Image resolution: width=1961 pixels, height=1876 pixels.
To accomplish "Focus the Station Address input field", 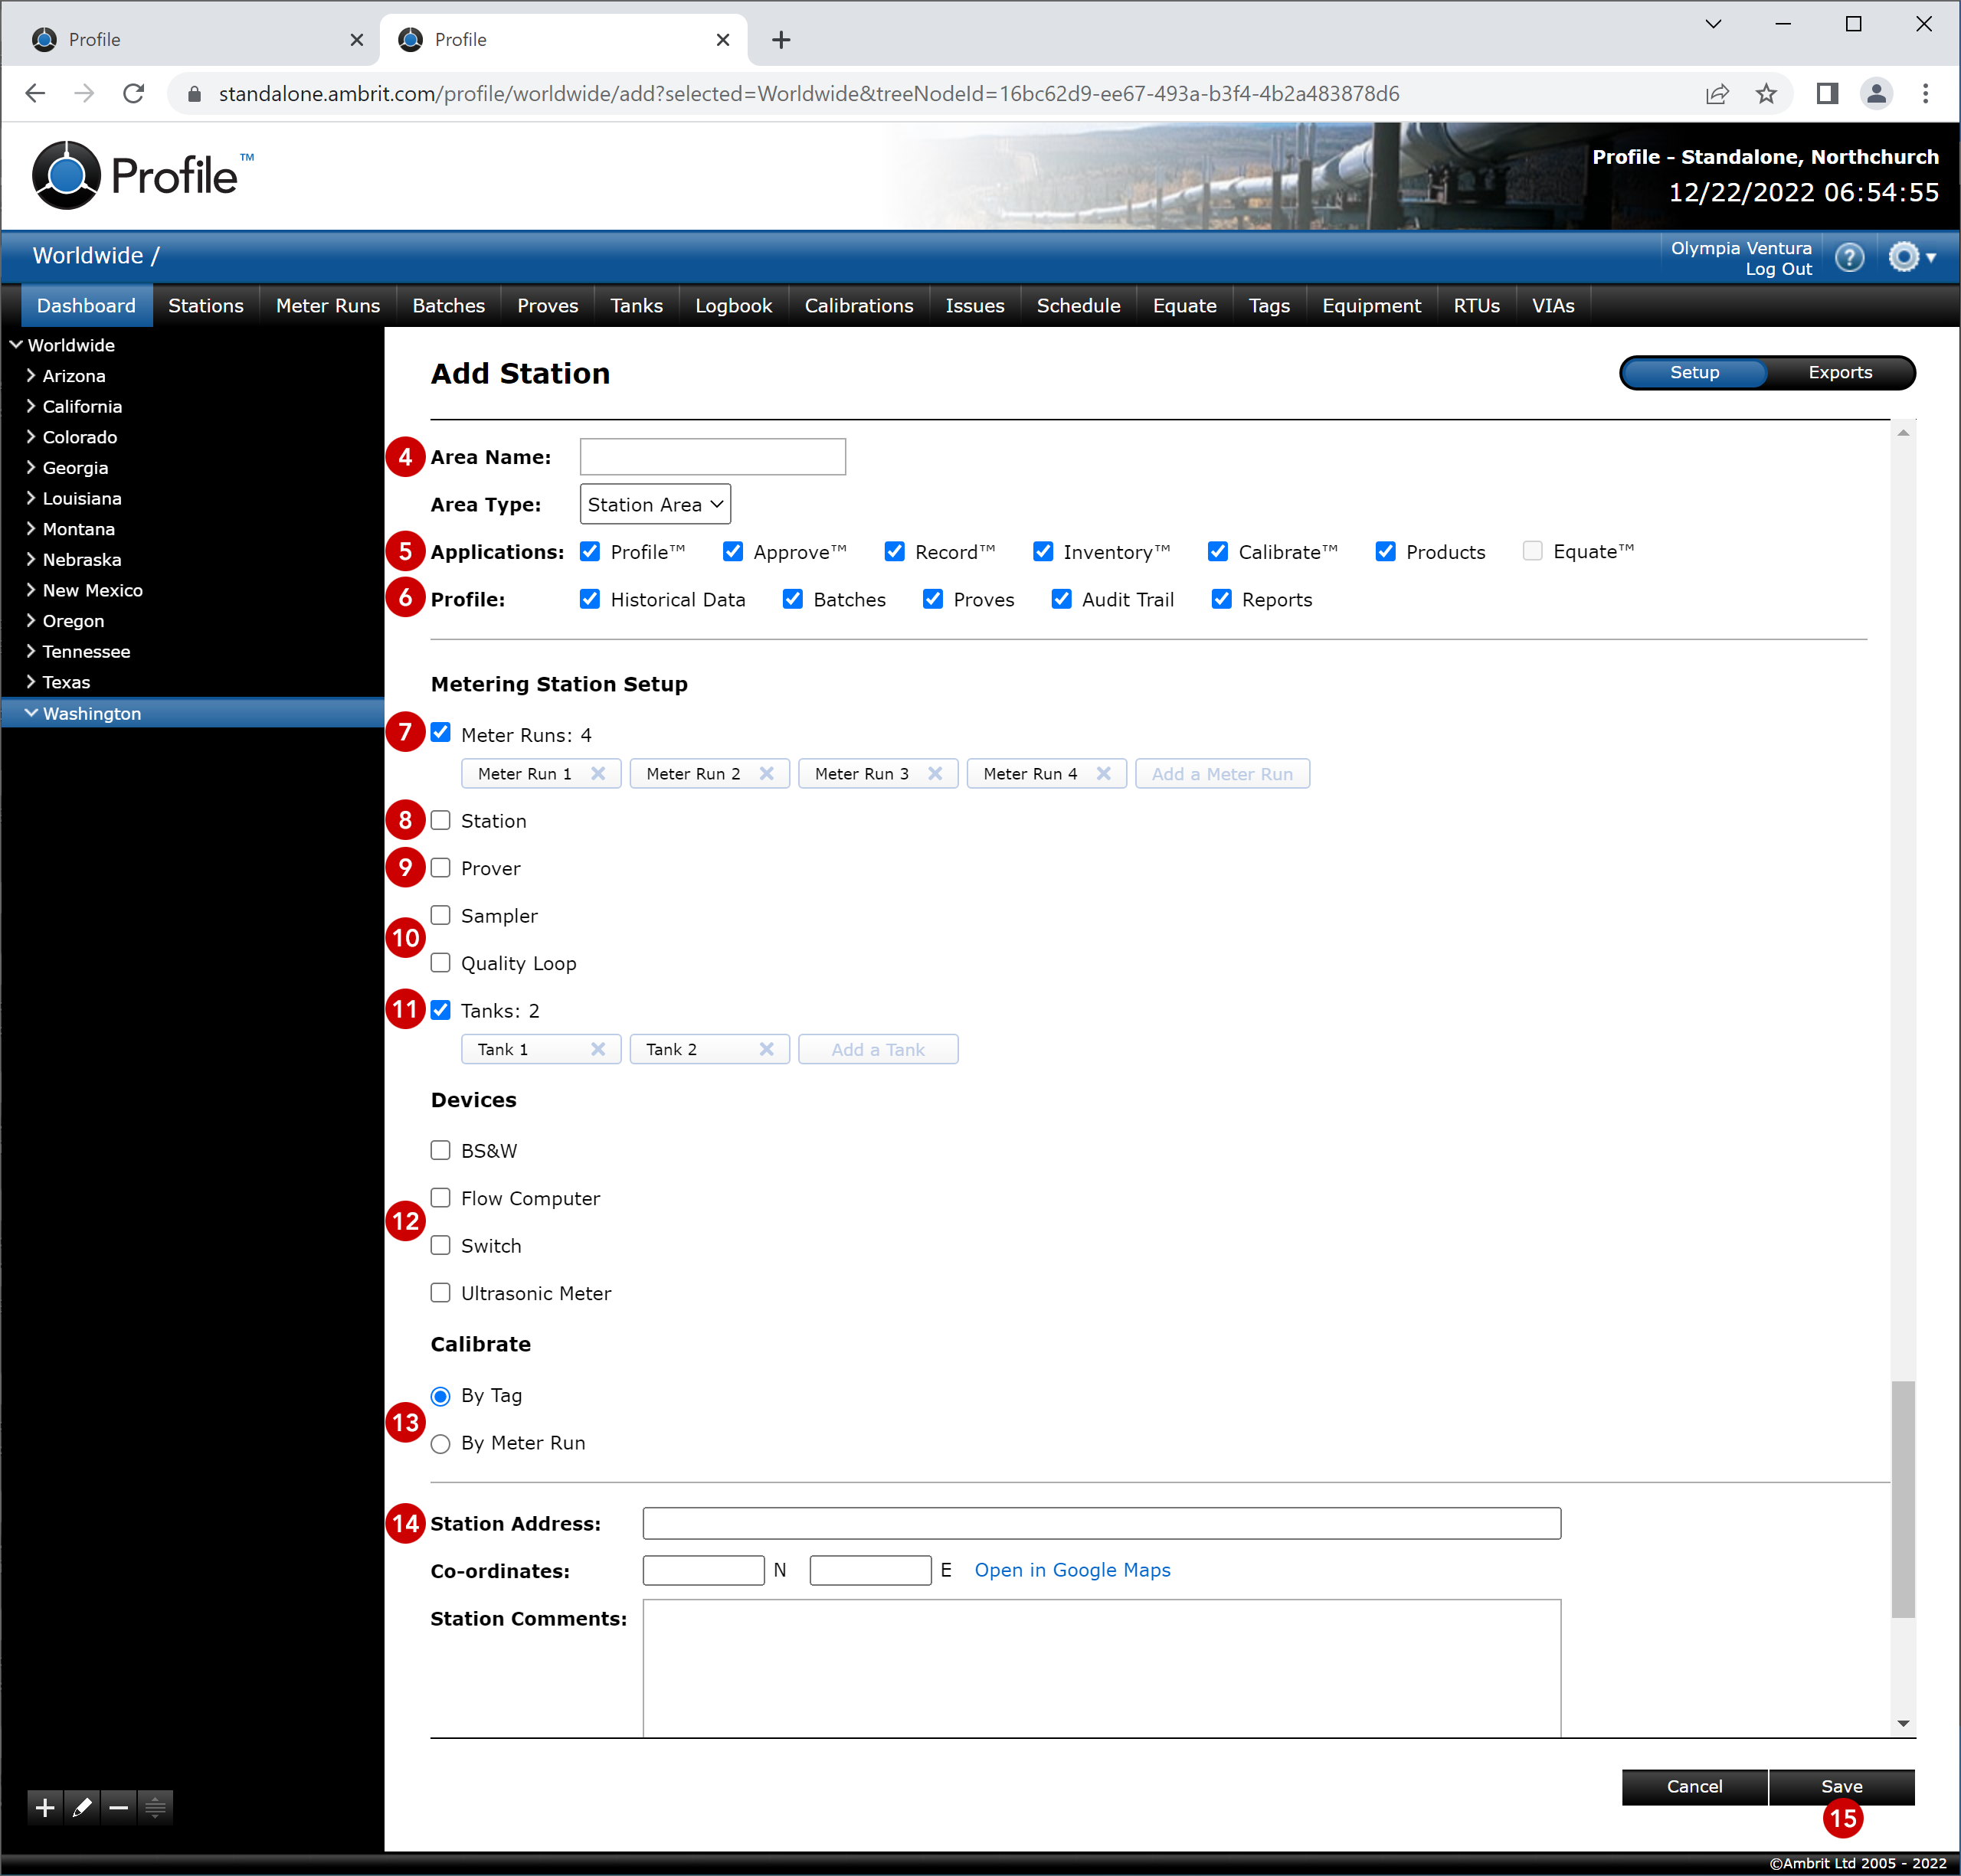I will pos(1102,1523).
